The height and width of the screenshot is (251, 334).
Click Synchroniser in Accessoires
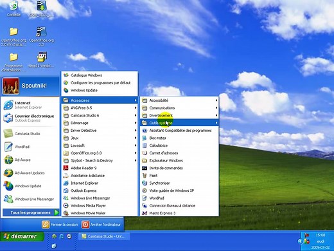click(179, 183)
